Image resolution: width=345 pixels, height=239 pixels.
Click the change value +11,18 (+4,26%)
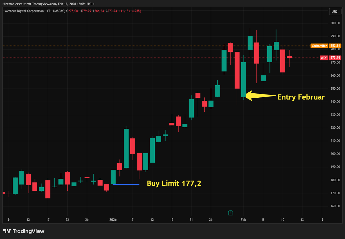[129, 11]
